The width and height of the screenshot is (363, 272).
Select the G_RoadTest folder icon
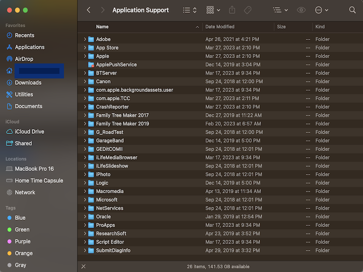[91, 132]
